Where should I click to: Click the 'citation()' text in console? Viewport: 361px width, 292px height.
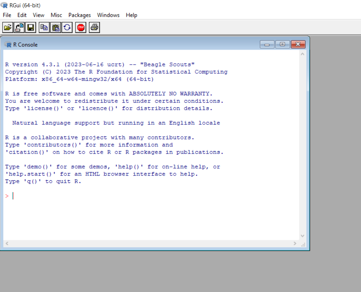[x=27, y=152]
